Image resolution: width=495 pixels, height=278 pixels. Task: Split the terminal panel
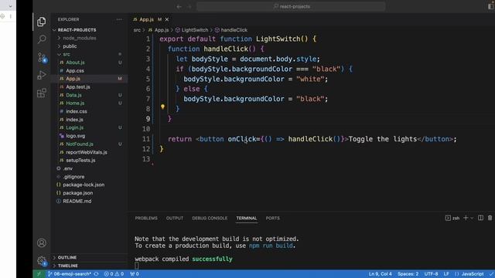click(x=480, y=218)
